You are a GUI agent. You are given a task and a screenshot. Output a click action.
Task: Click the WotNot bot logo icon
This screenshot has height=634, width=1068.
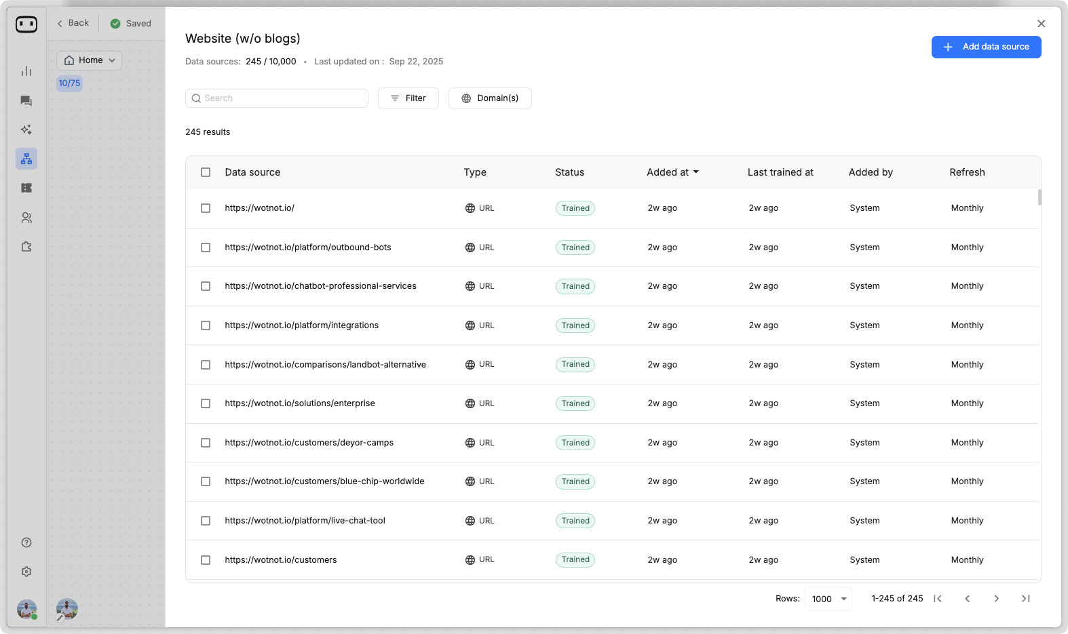pos(26,24)
